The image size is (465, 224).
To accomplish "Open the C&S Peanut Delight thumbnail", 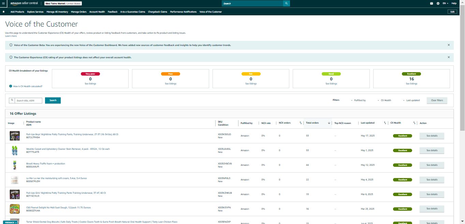I will tap(15, 209).
